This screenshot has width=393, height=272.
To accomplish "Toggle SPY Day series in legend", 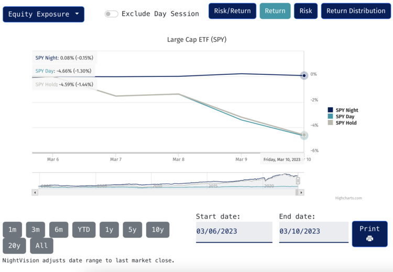I will (x=345, y=117).
